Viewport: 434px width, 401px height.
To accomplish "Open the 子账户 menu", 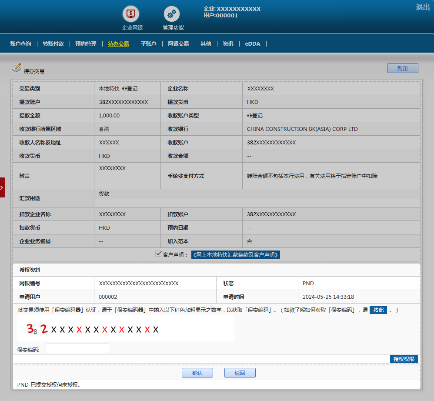I will [148, 44].
